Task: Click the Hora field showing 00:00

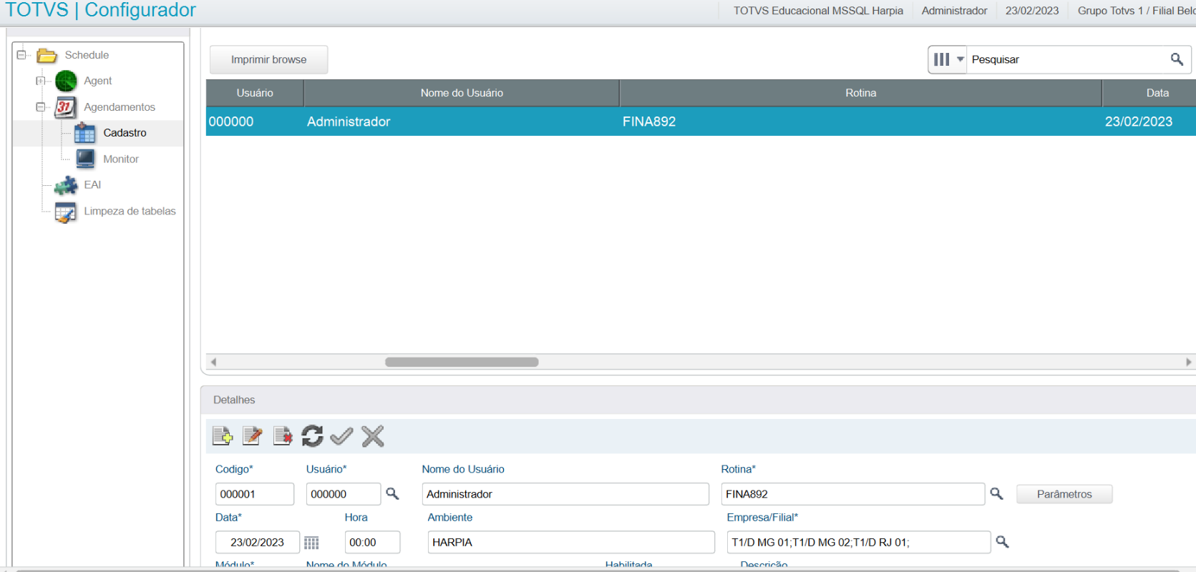Action: (372, 542)
